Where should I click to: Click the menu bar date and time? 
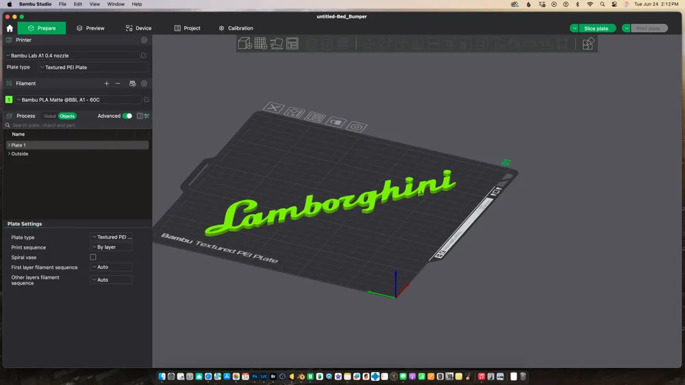click(x=656, y=4)
